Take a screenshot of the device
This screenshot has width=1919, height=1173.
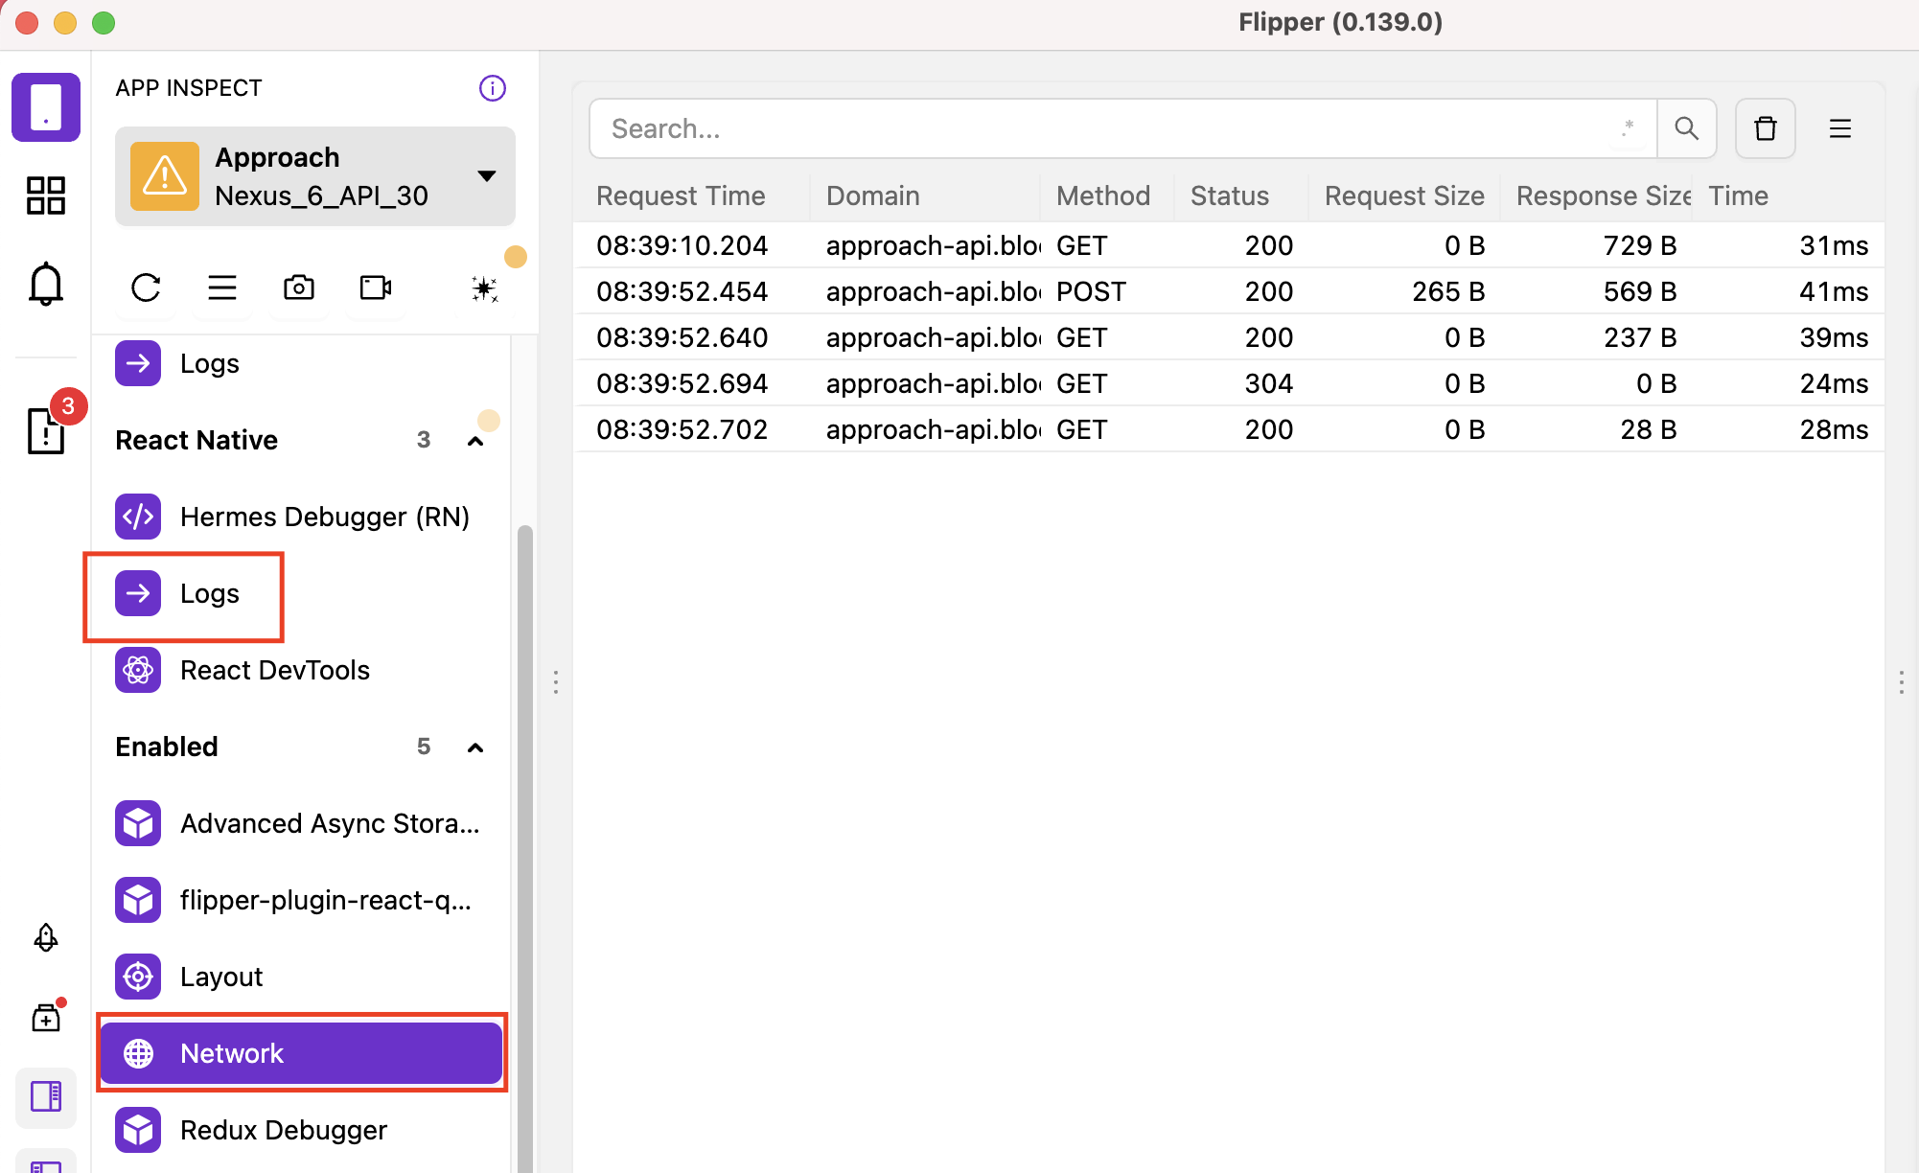(298, 287)
